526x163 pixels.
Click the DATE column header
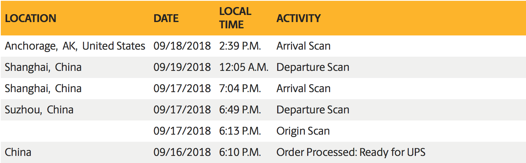pos(166,18)
